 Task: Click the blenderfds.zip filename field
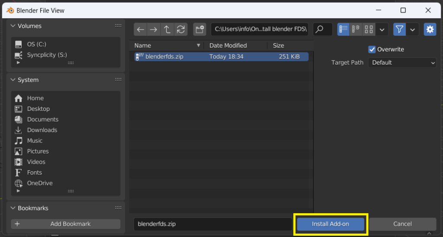213,224
